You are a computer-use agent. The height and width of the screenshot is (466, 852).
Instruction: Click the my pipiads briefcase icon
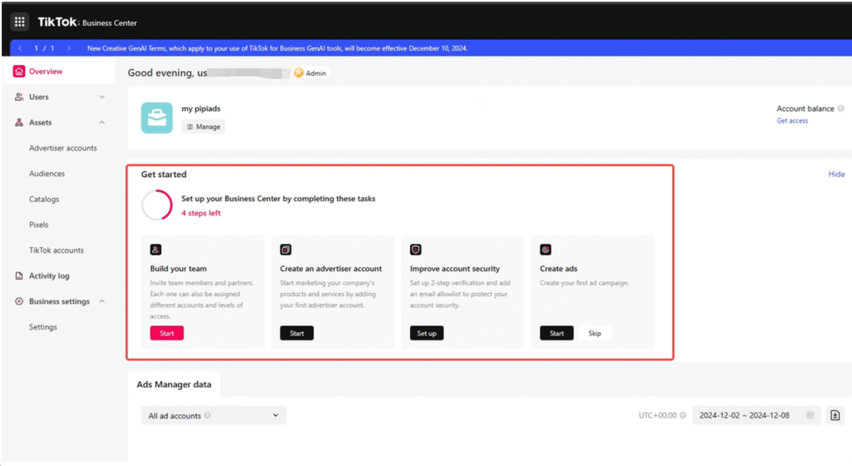(x=156, y=118)
